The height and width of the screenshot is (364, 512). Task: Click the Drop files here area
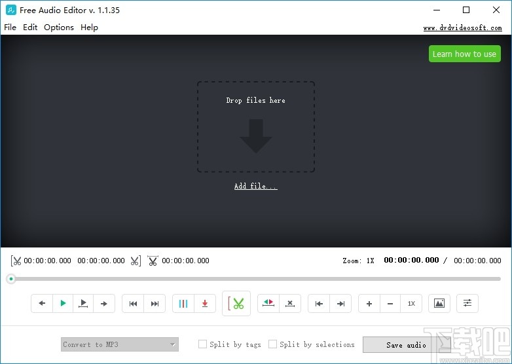(256, 126)
